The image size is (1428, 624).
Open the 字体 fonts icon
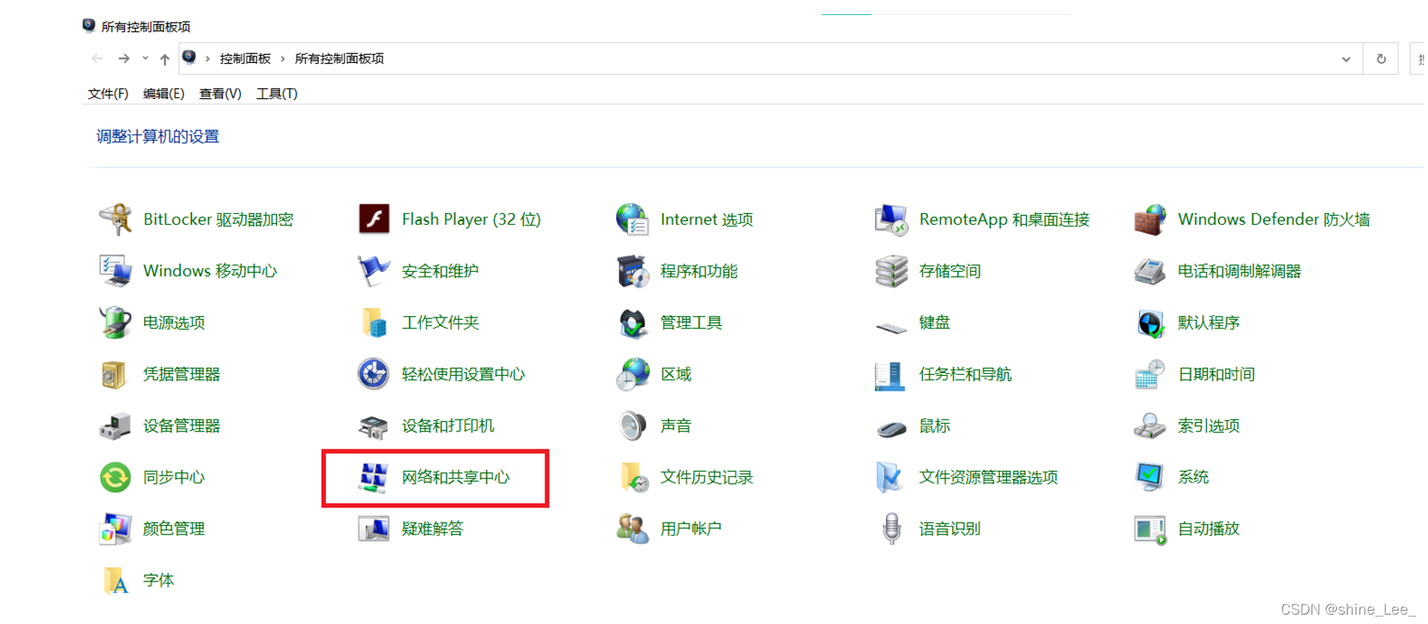tap(115, 581)
